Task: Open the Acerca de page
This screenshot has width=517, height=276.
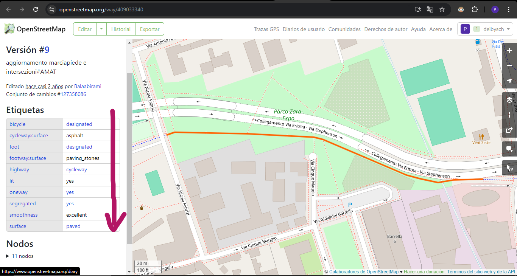Action: tap(441, 29)
